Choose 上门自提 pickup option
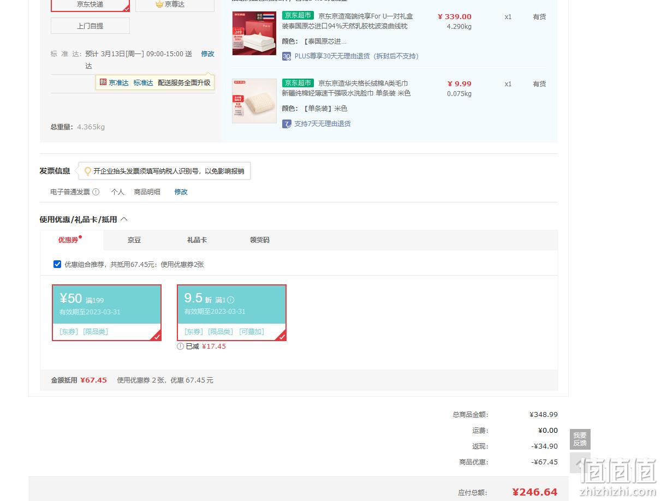The width and height of the screenshot is (661, 501). coord(90,26)
